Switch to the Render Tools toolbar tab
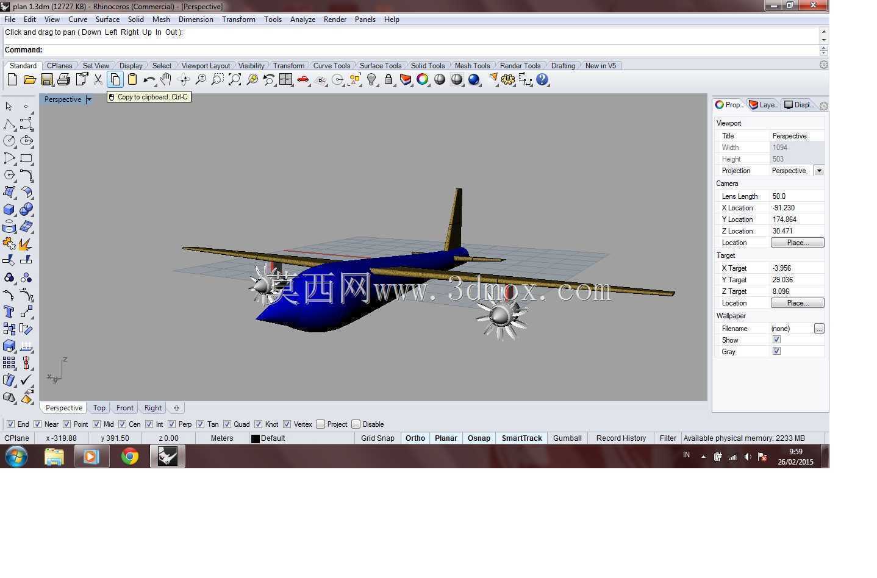This screenshot has width=877, height=578. (x=520, y=66)
